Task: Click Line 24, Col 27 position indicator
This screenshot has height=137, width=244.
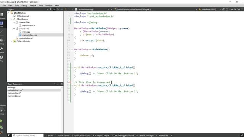Action: click(x=236, y=10)
